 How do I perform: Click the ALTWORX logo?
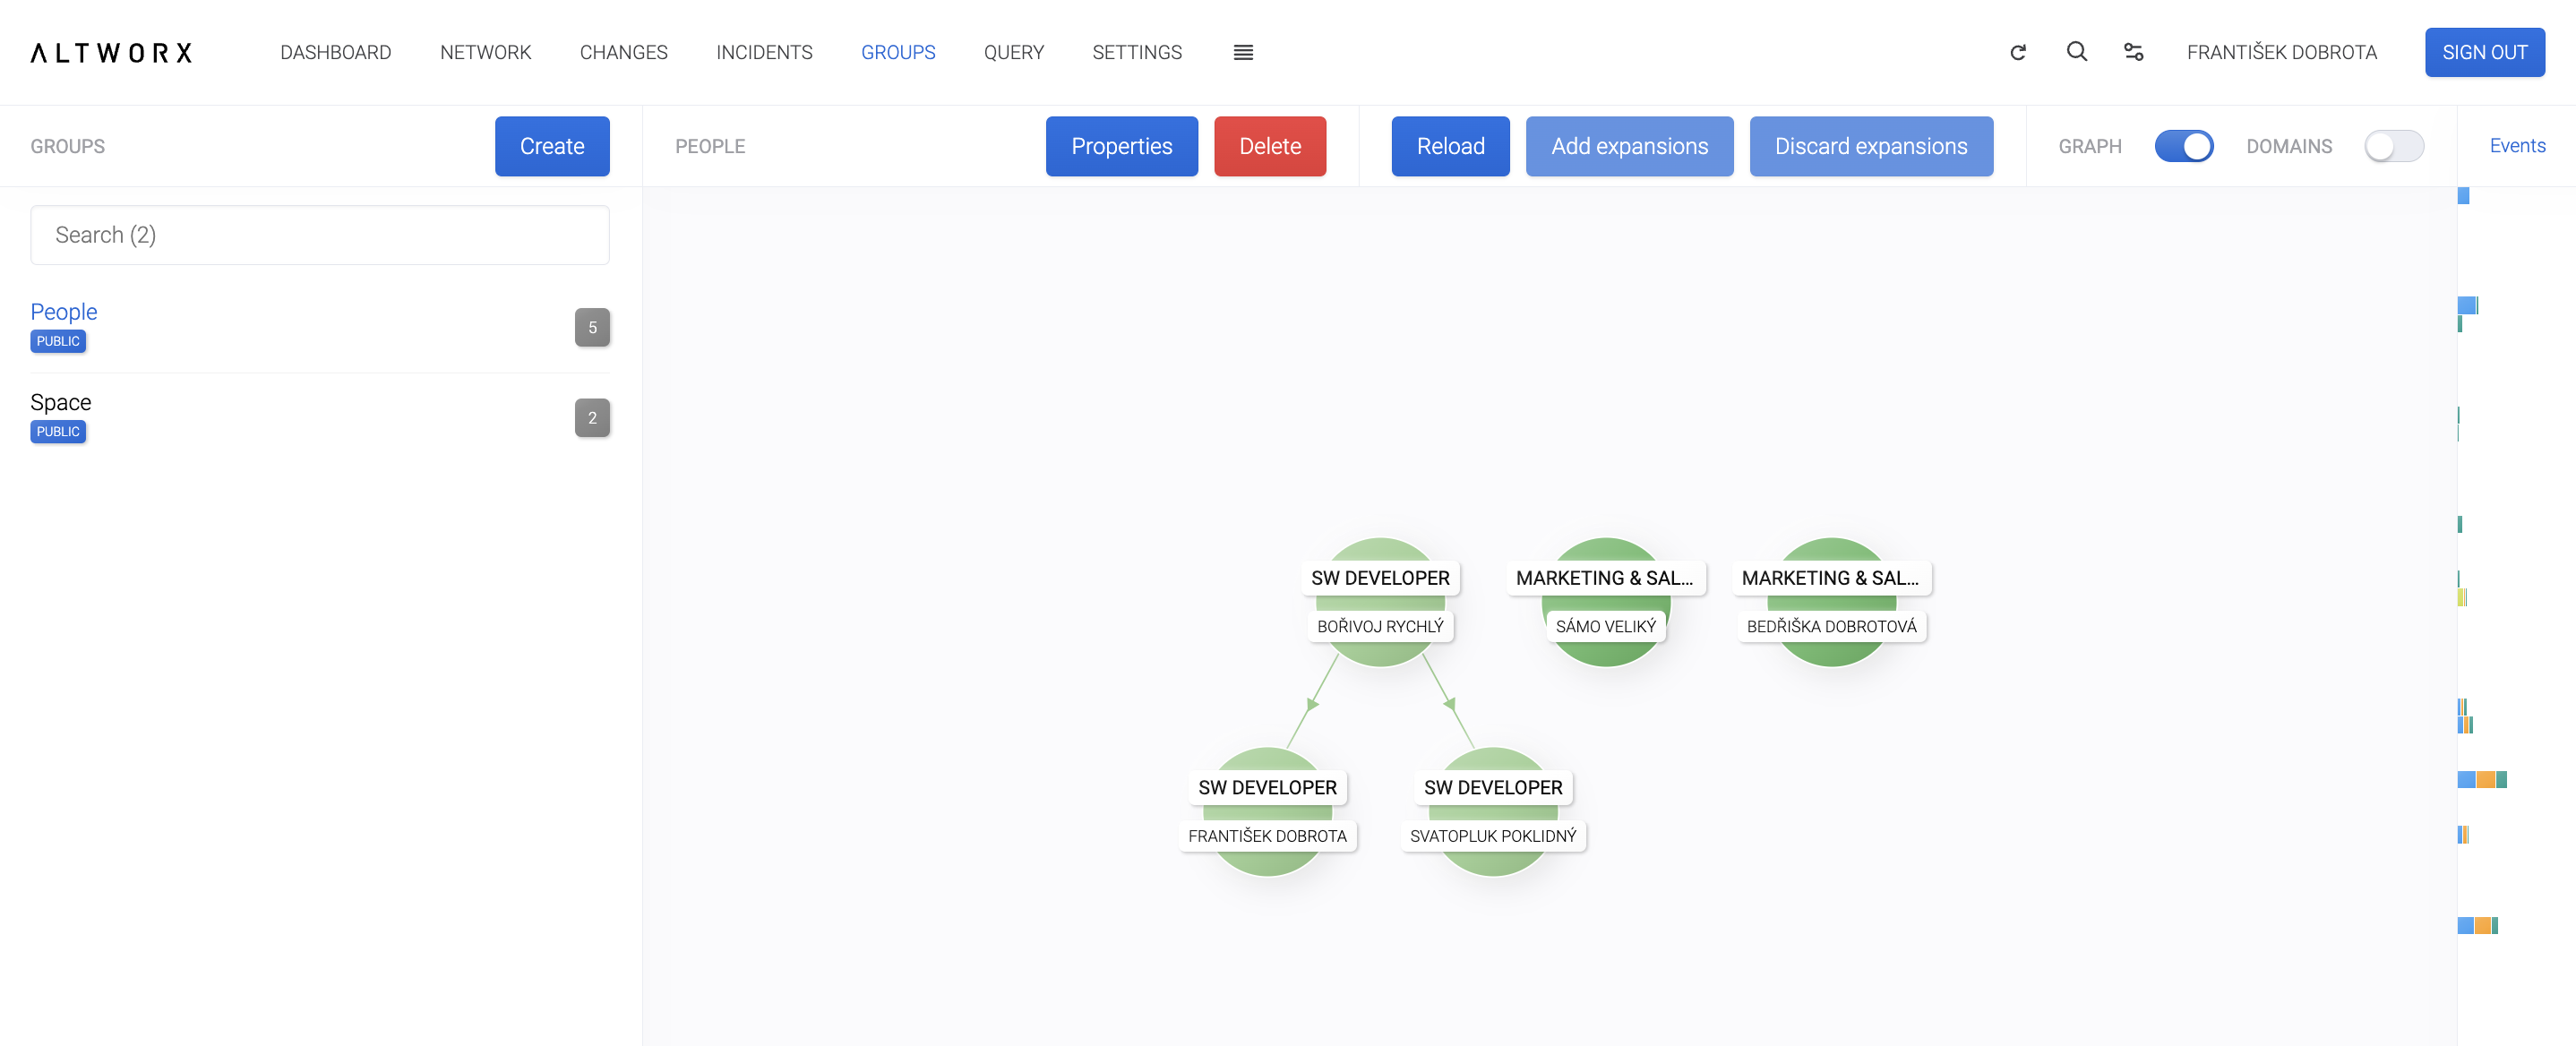(111, 52)
